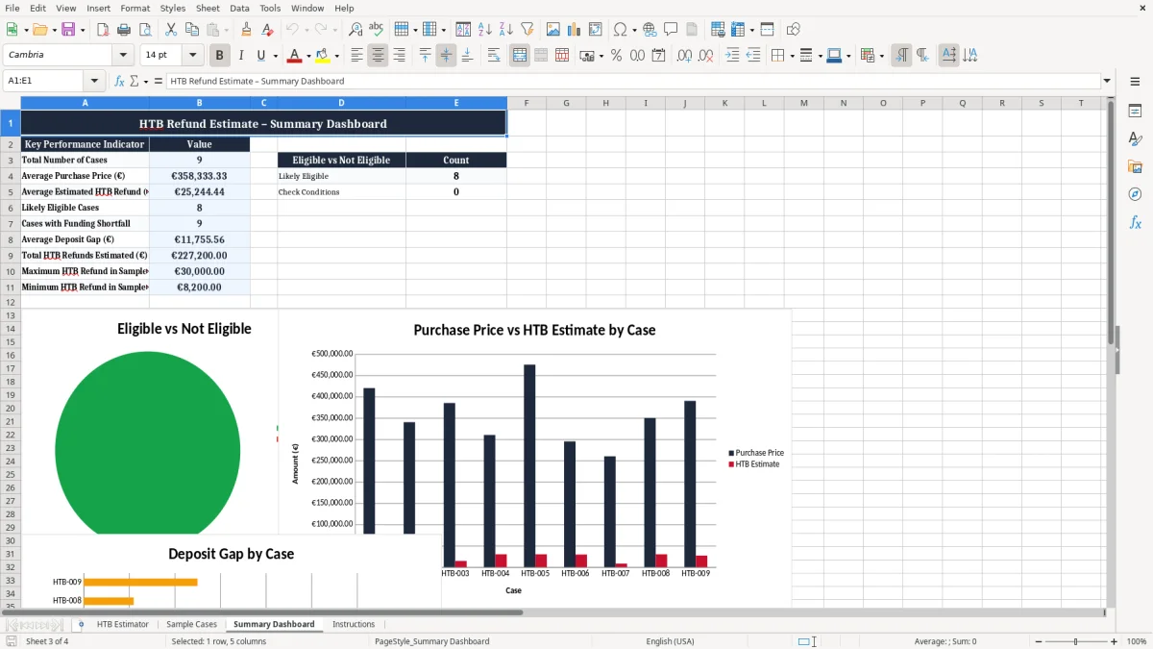The height and width of the screenshot is (649, 1153).
Task: Open Function Wizard fx icon
Action: 120,81
